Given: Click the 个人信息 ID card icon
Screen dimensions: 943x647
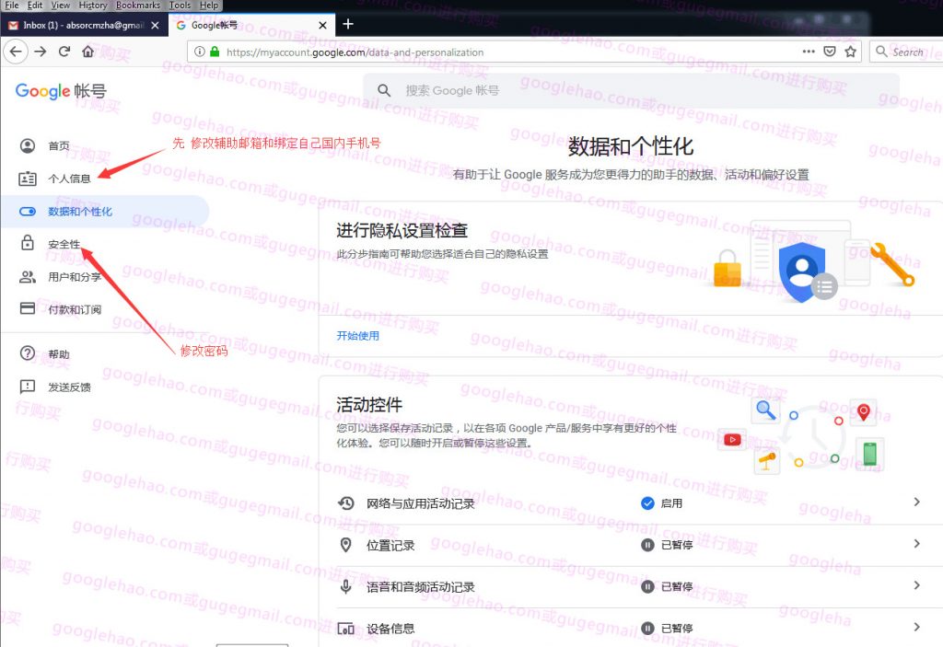Looking at the screenshot, I should pos(28,179).
